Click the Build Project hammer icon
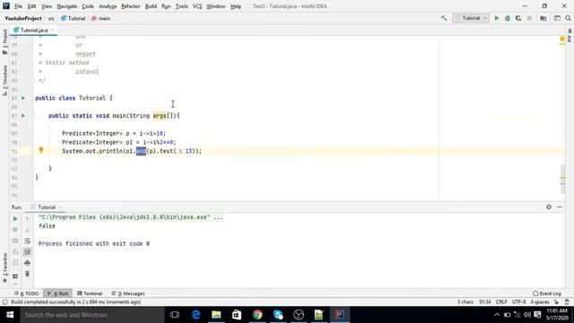 (444, 18)
